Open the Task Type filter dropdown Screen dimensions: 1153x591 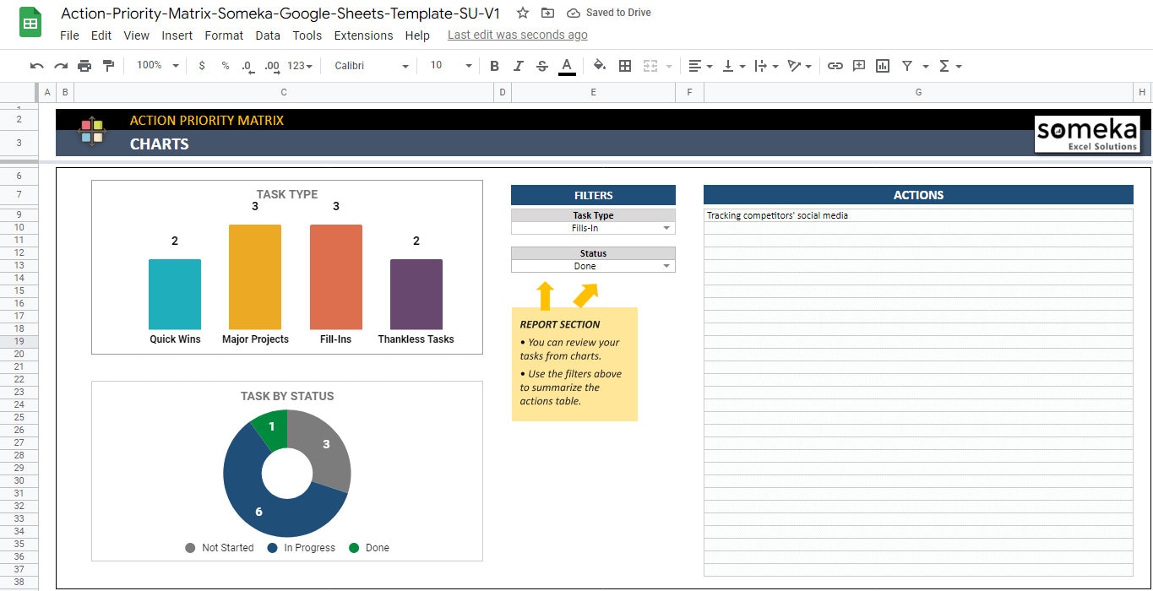coord(666,227)
